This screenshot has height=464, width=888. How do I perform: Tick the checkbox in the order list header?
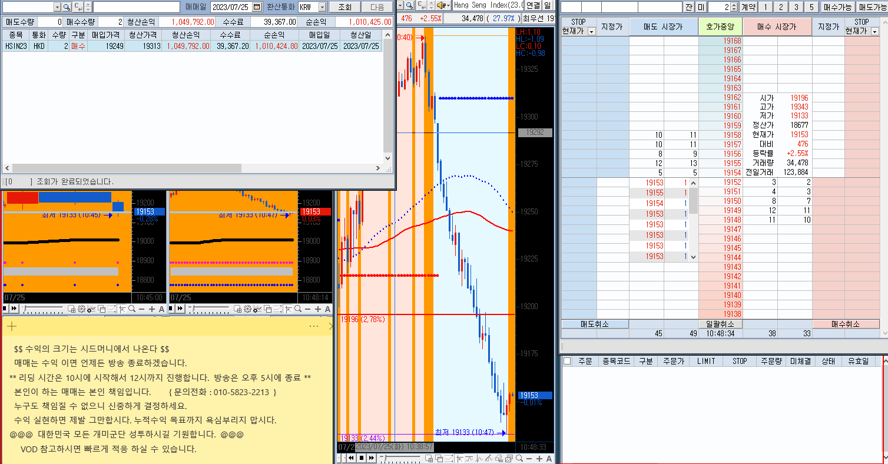(x=566, y=361)
